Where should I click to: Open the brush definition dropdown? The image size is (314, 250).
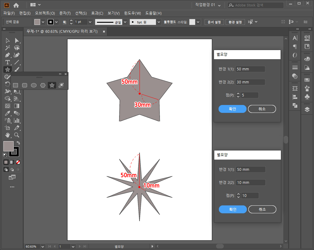tap(159, 22)
